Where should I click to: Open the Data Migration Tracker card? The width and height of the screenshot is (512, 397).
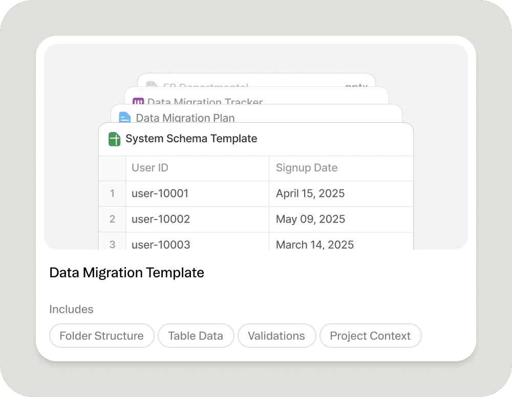205,102
